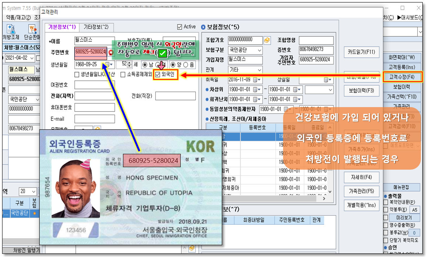Open the 약품/재고 menu
Image resolution: width=427 pixels, height=257 pixels.
click(18, 17)
